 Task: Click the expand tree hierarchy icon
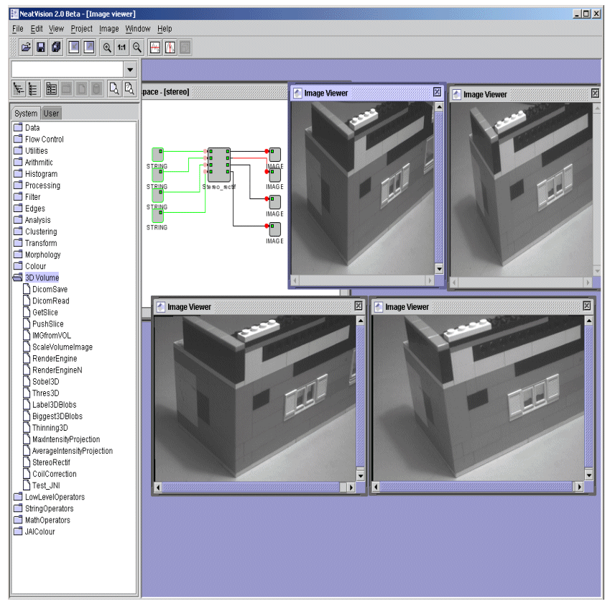(19, 89)
